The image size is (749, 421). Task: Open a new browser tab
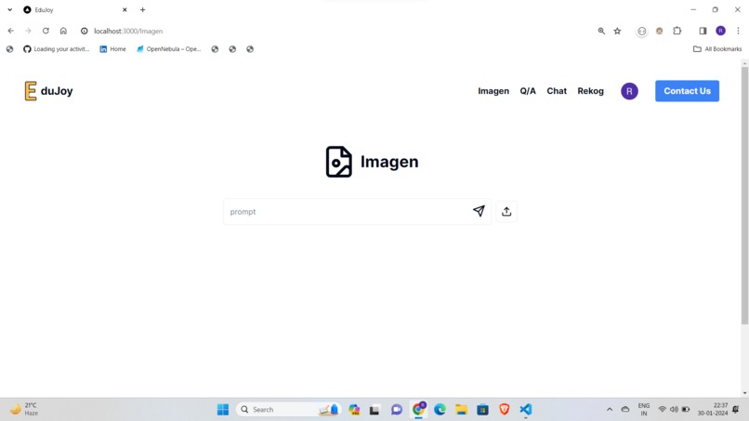coord(142,9)
